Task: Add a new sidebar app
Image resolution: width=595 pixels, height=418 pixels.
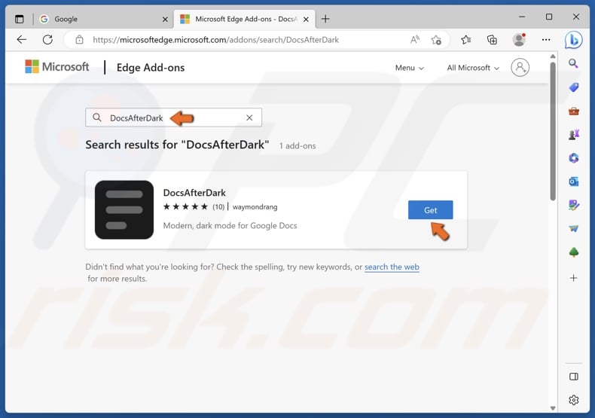Action: 573,278
